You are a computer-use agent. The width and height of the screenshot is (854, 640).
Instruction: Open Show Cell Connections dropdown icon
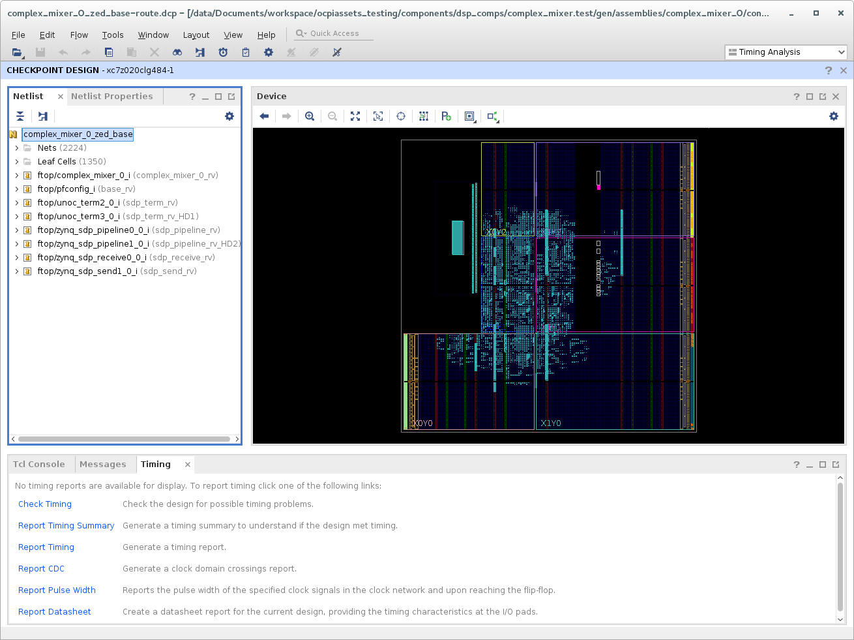[492, 116]
